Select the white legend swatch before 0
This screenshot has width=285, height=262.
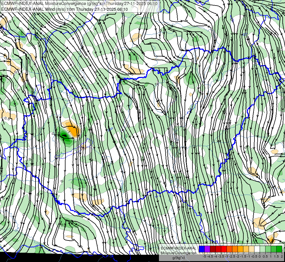tap(257, 249)
